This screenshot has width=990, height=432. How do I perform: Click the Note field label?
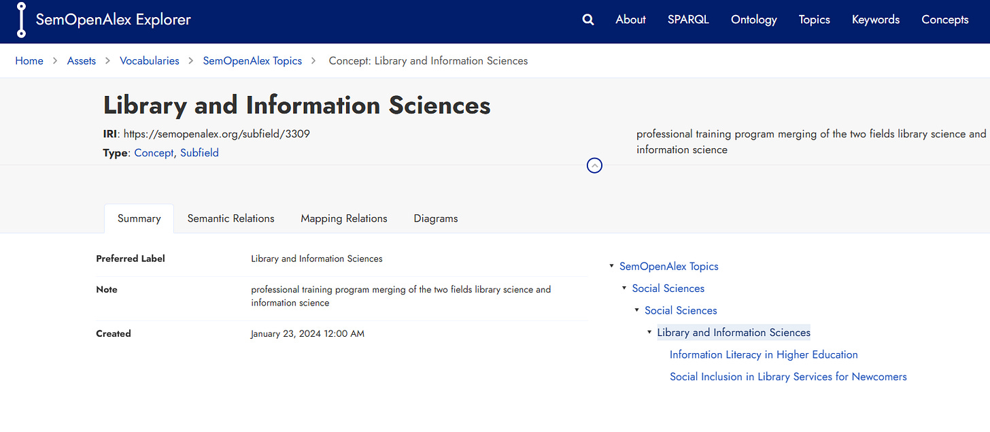[107, 289]
